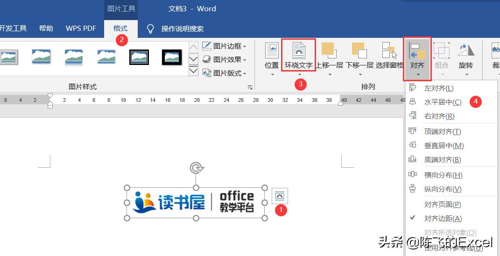Enable 对齐页面 align to page
This screenshot has width=500, height=256.
tap(451, 204)
